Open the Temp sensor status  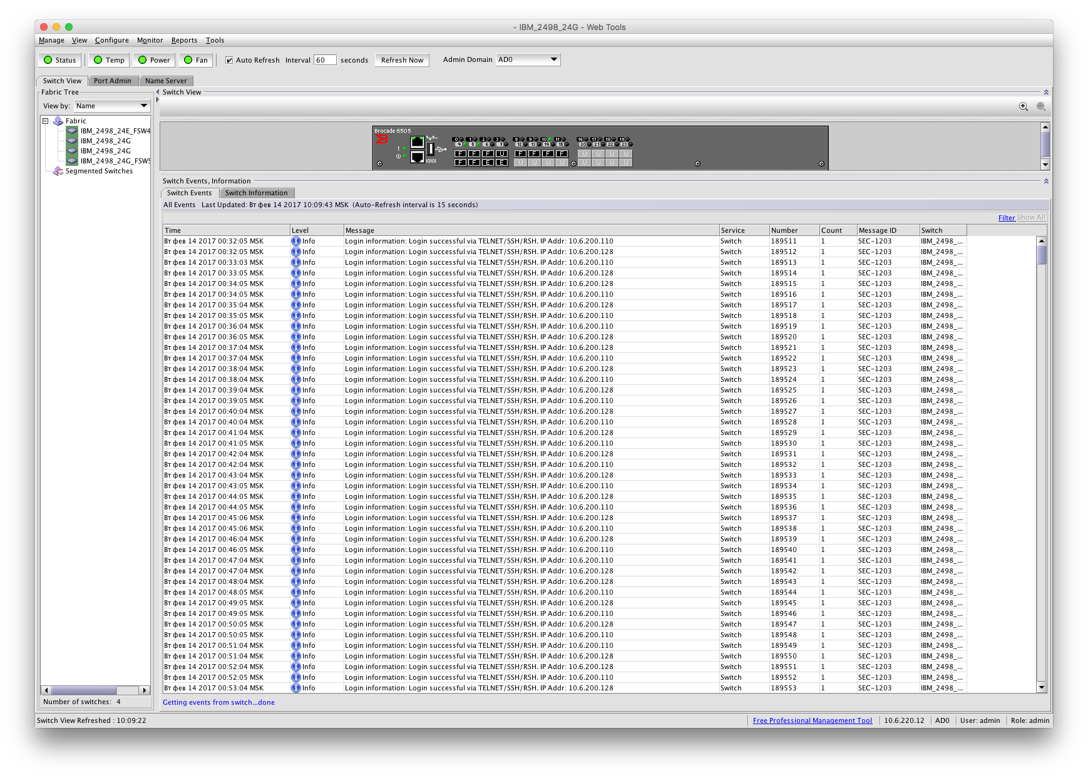[109, 60]
